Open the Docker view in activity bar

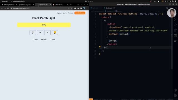[x=175, y=41]
